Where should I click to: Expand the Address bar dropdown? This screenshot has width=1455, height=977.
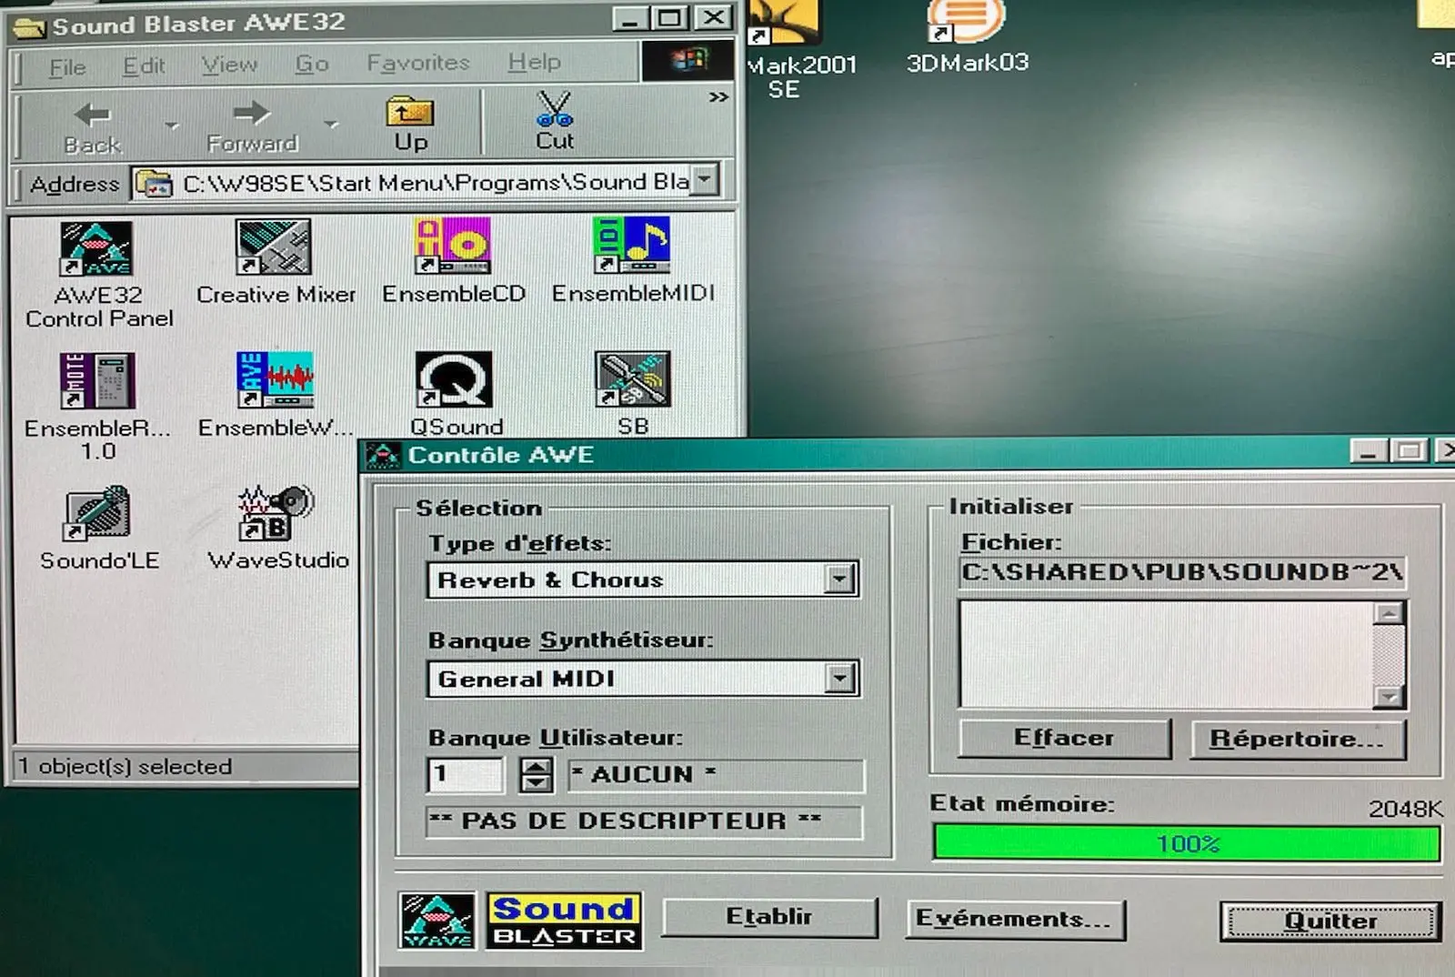[x=704, y=179]
